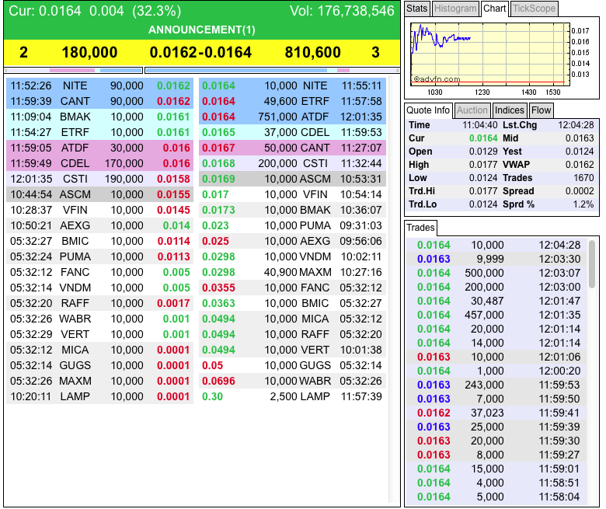606x509 pixels.
Task: Select the Chart tab
Action: tap(494, 9)
